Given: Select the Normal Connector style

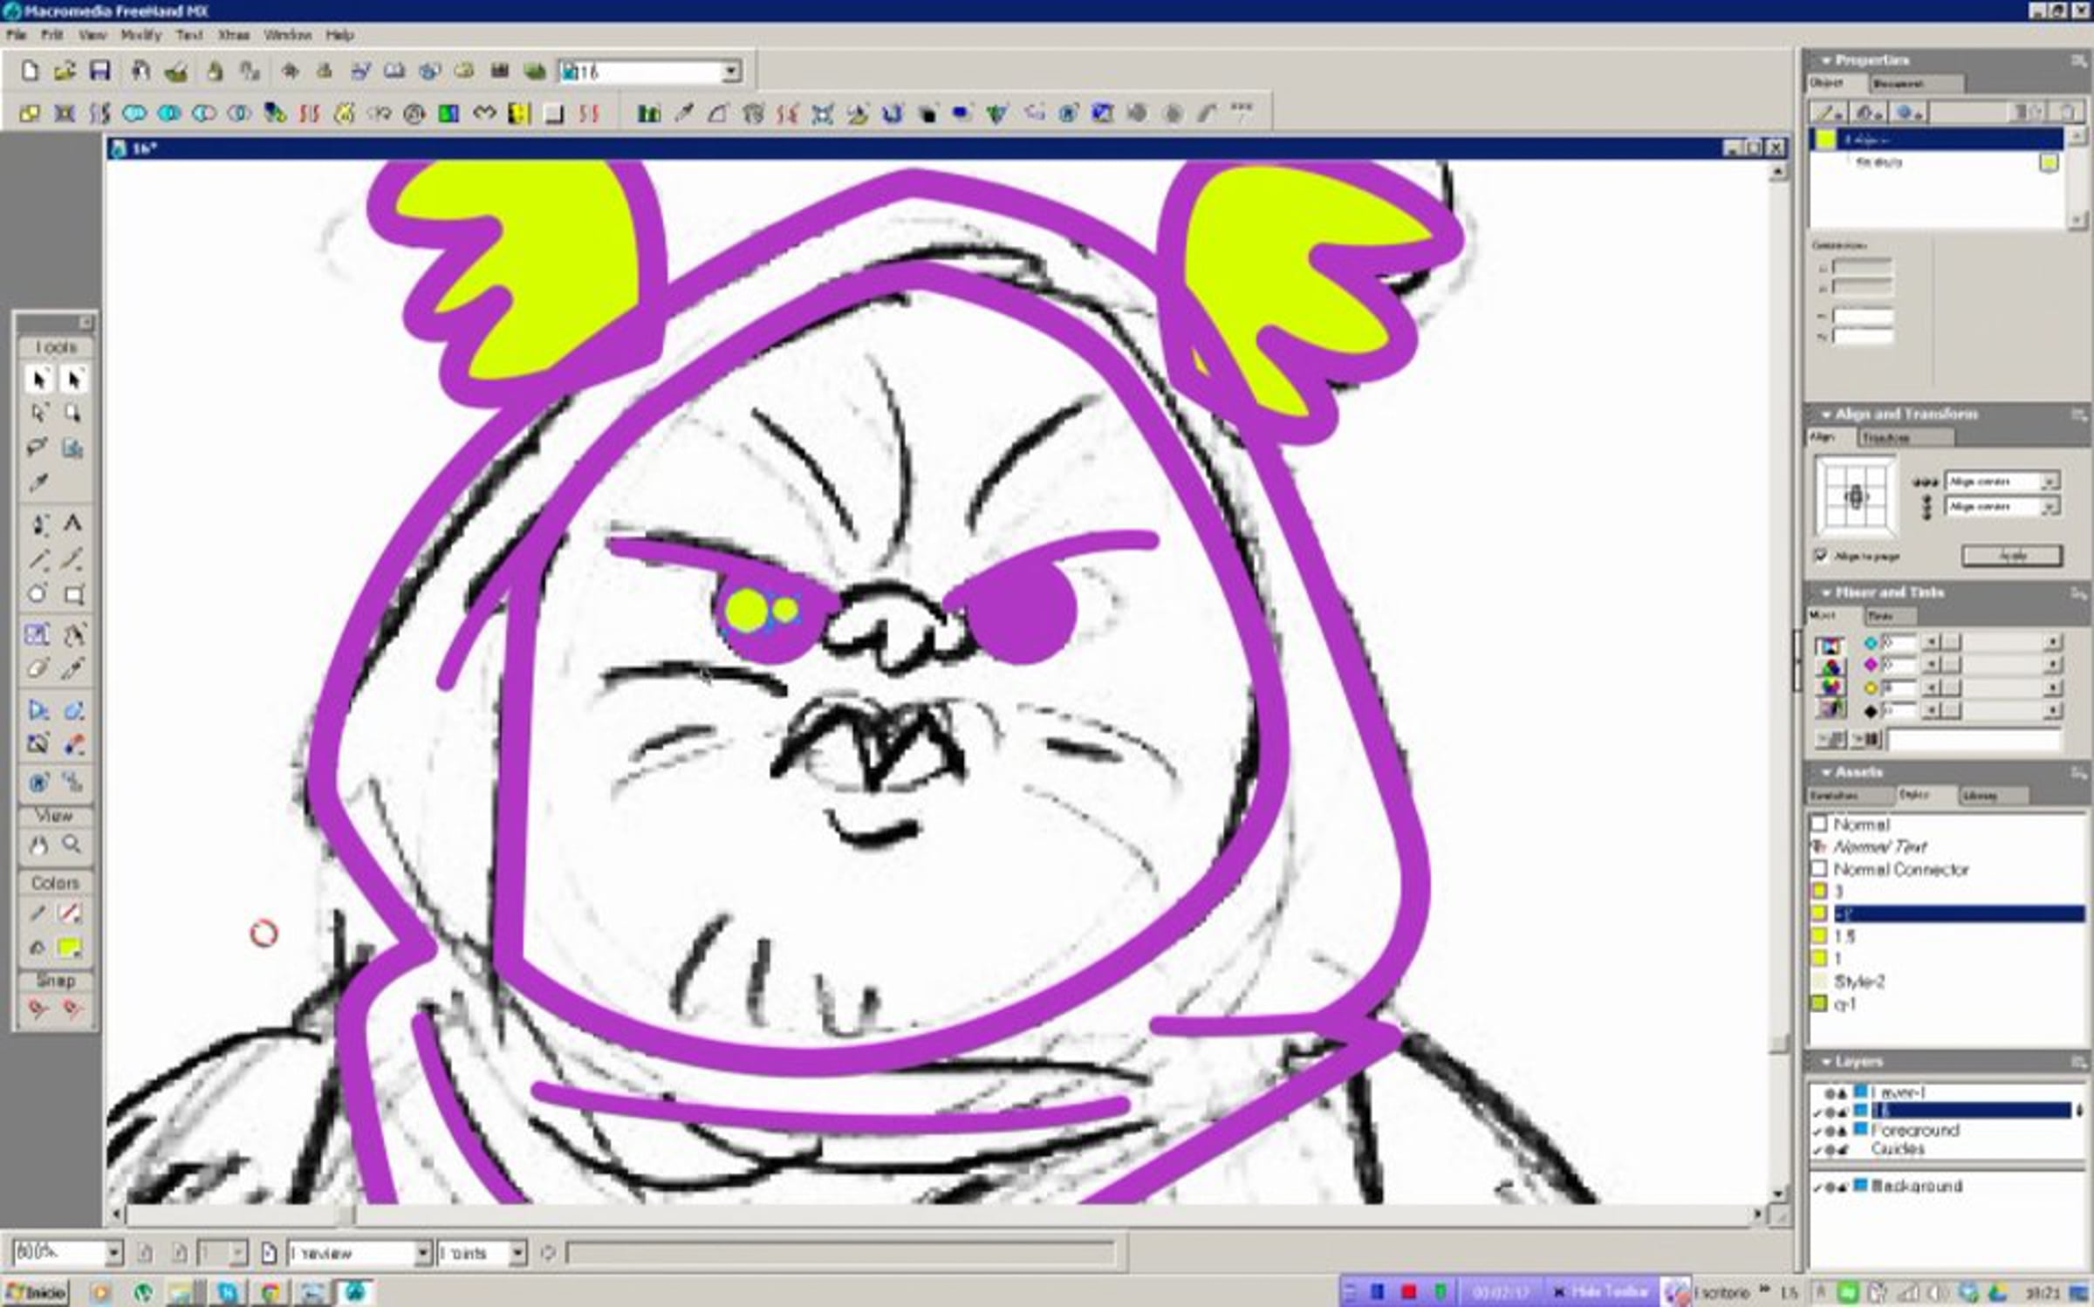Looking at the screenshot, I should point(1900,870).
